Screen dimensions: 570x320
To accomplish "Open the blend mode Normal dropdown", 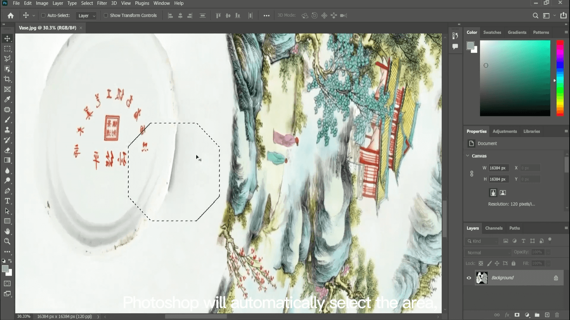I will [488, 252].
